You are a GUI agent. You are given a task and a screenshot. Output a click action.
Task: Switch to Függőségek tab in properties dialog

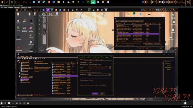pyautogui.click(x=99, y=60)
